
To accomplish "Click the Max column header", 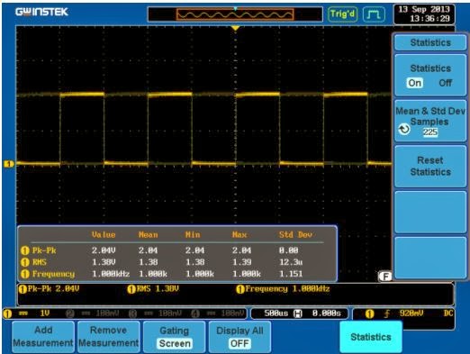I will pos(240,234).
